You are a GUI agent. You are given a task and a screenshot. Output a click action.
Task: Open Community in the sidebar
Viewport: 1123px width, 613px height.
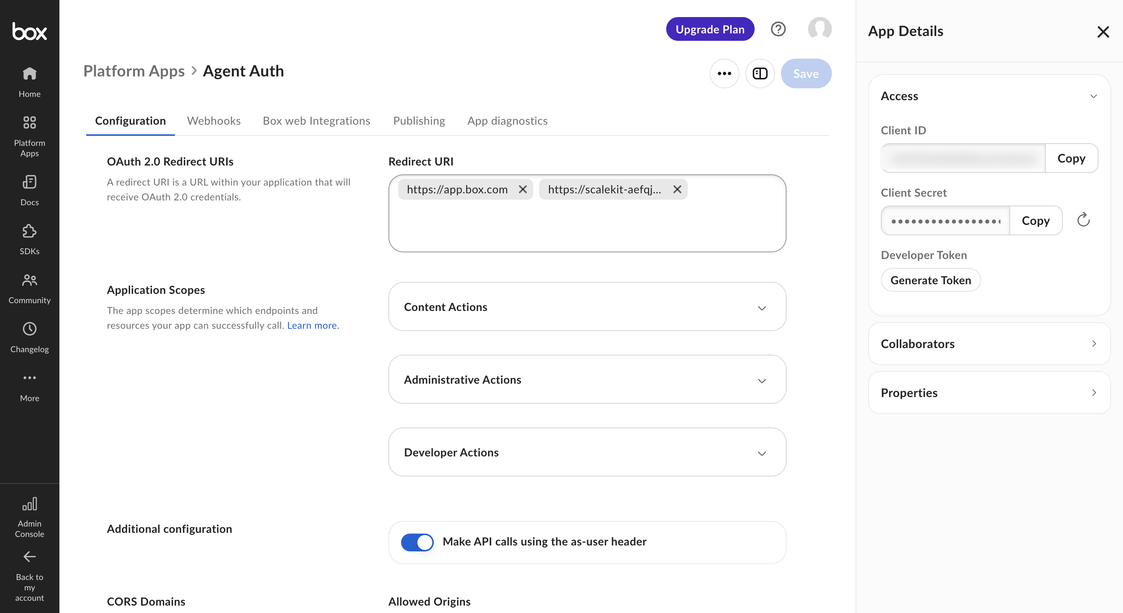(29, 288)
